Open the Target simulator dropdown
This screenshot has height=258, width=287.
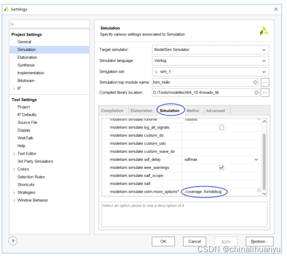(264, 50)
